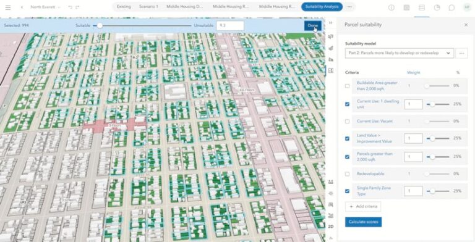Show more scenario tabs via ellipsis

tap(349, 7)
